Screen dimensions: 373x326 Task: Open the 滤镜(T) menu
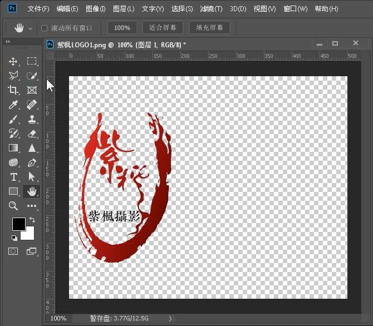click(211, 9)
